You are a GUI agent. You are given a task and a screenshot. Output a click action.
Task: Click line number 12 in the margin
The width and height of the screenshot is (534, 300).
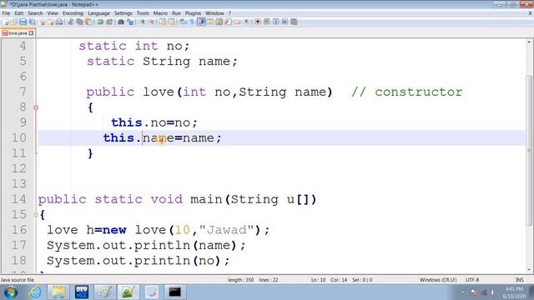18,168
